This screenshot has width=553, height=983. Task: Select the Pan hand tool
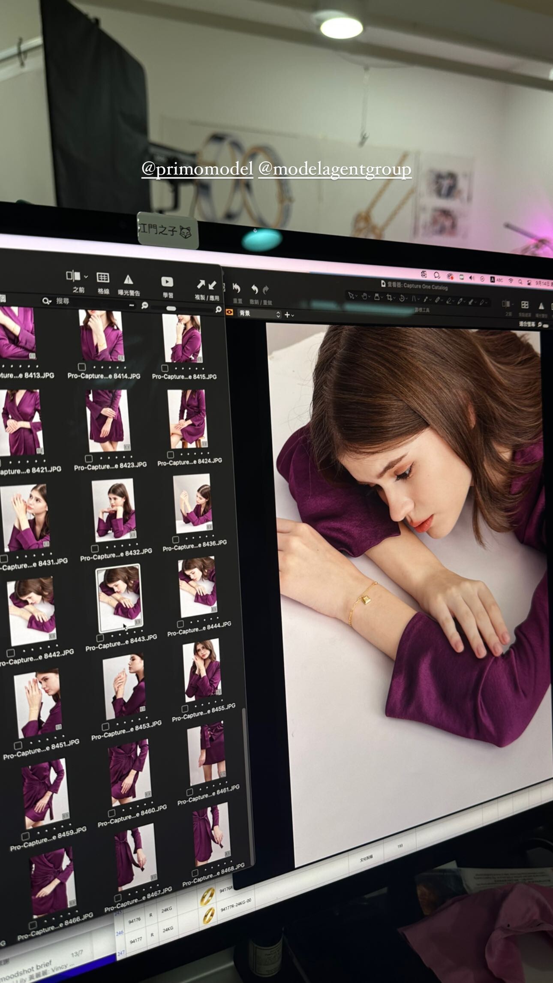coord(364,296)
